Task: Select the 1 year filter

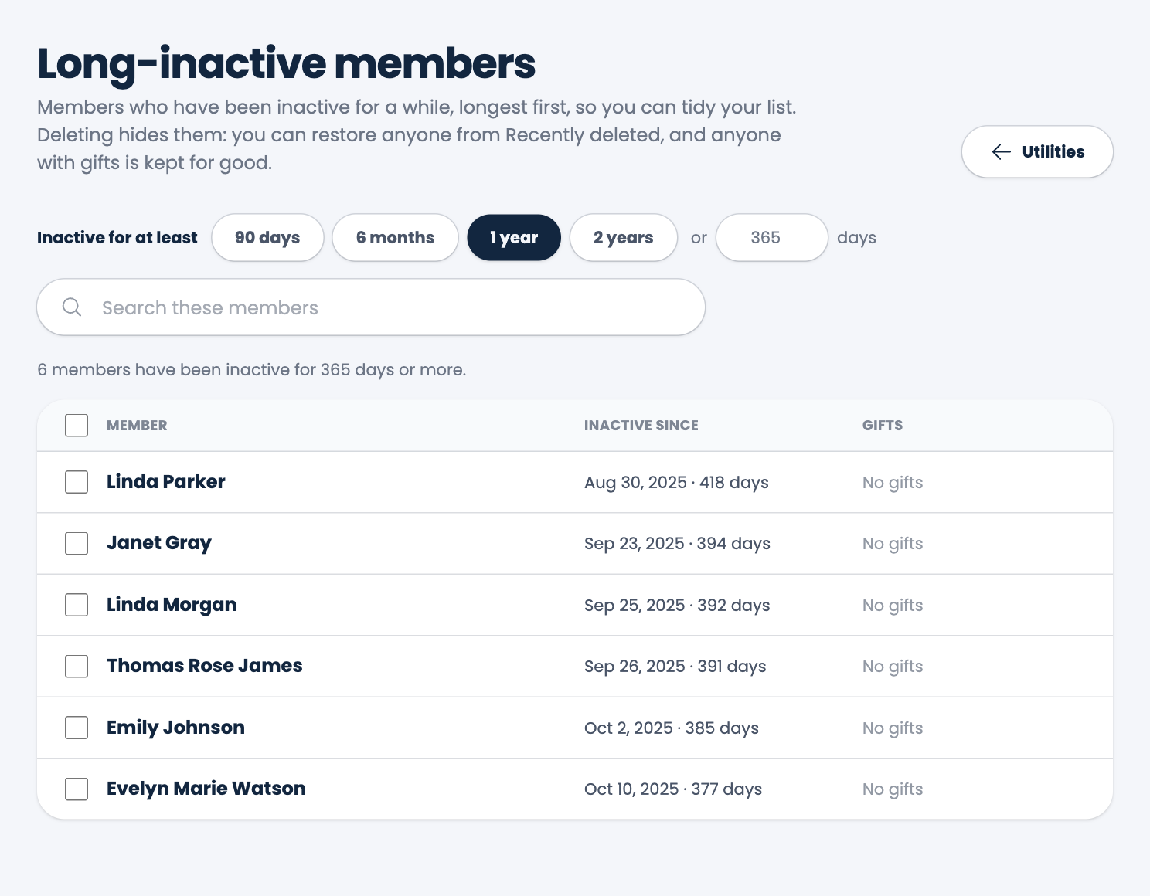Action: coord(514,238)
